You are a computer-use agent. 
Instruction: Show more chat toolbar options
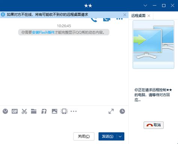click(74, 111)
